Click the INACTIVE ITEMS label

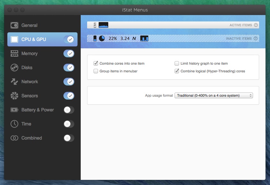pyautogui.click(x=239, y=38)
